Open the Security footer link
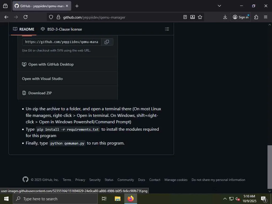Image resolution: width=272 pixels, height=204 pixels. coord(95,180)
